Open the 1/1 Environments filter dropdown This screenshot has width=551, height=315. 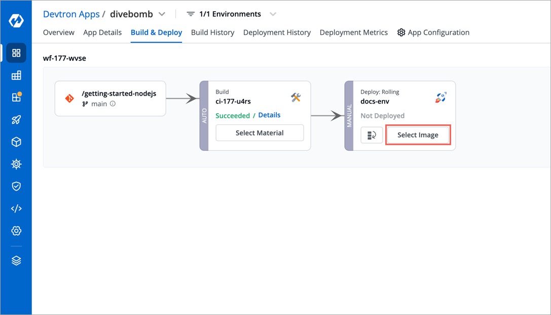(231, 14)
